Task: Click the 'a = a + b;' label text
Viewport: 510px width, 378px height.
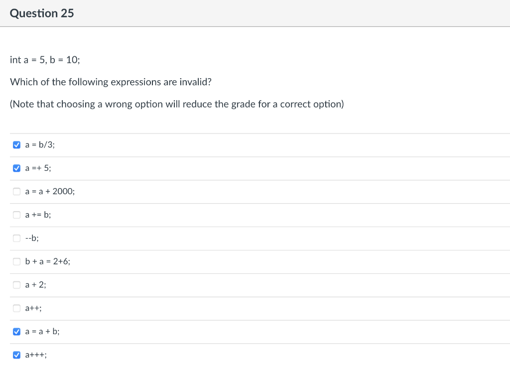Action: tap(42, 332)
